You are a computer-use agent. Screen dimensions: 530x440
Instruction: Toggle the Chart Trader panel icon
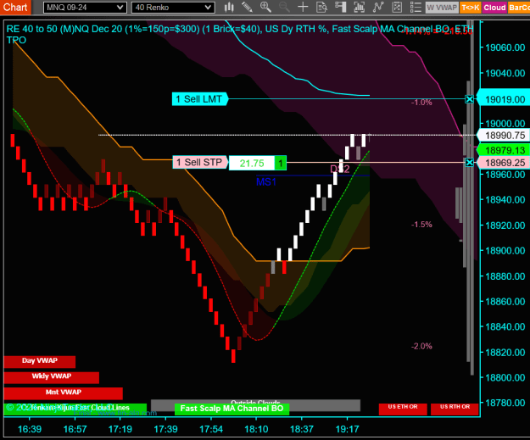(x=340, y=7)
